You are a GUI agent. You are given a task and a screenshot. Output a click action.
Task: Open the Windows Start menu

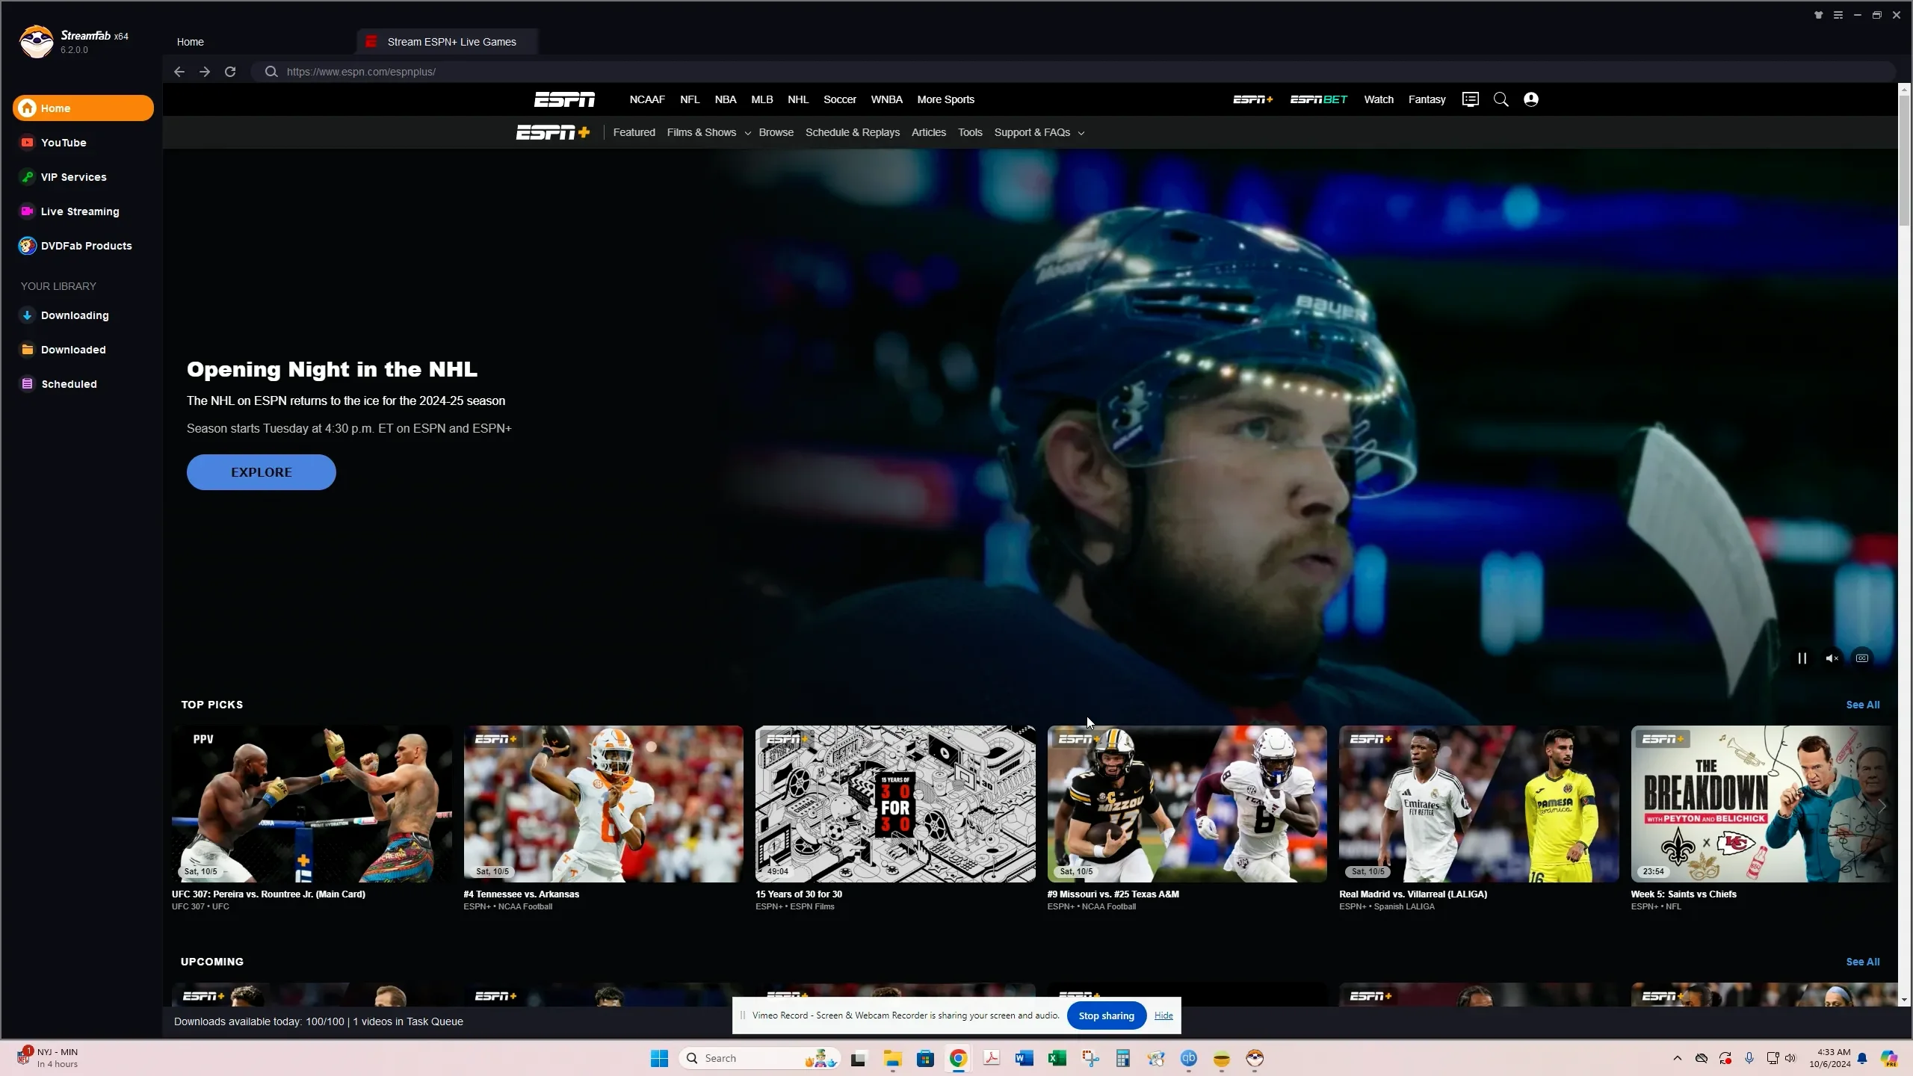coord(659,1058)
